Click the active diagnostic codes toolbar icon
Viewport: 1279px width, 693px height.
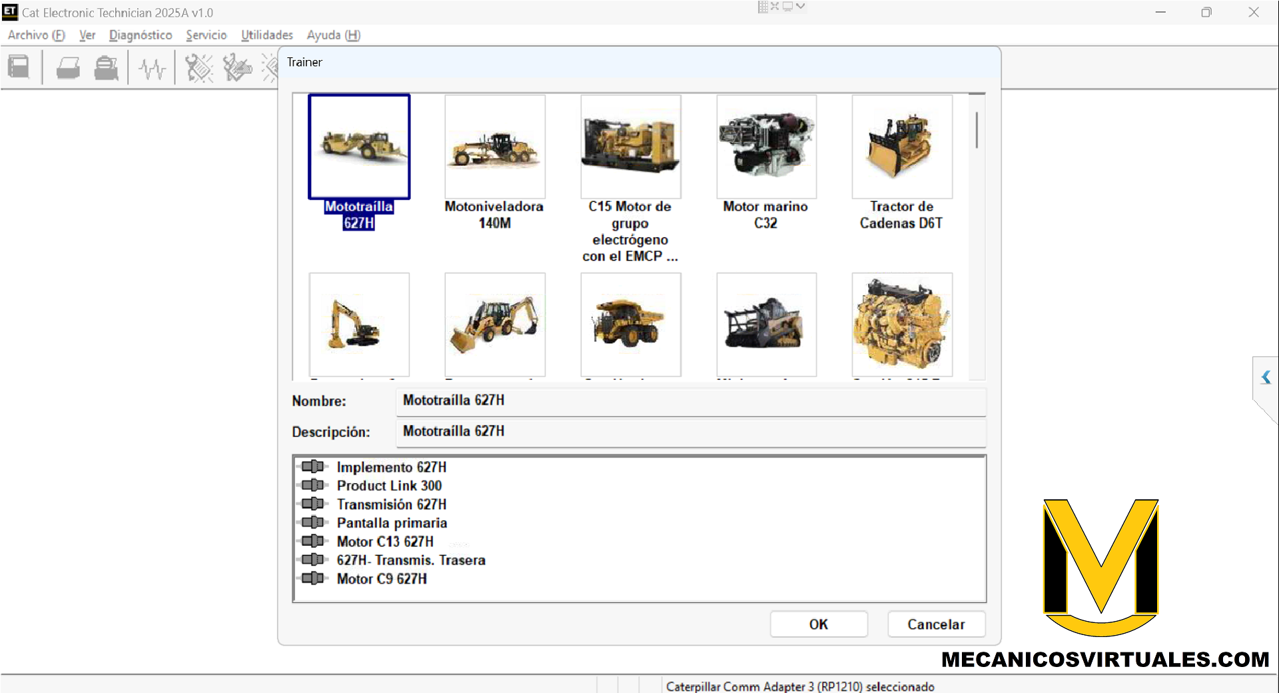click(x=199, y=68)
